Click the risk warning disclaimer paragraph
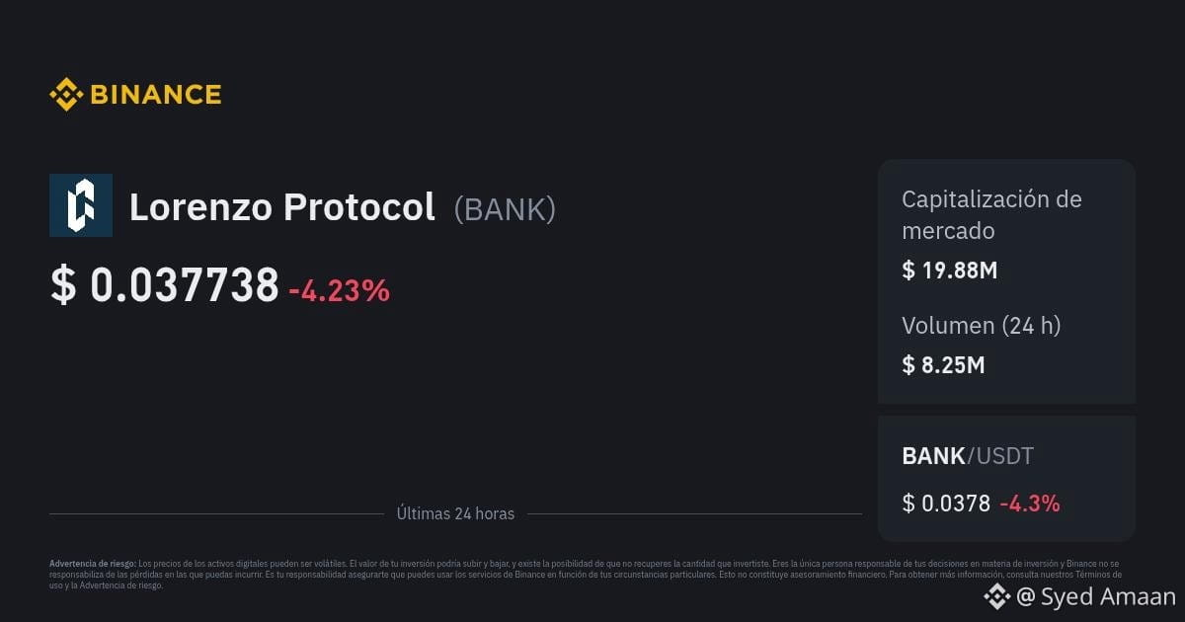This screenshot has height=622, width=1185. click(x=586, y=574)
